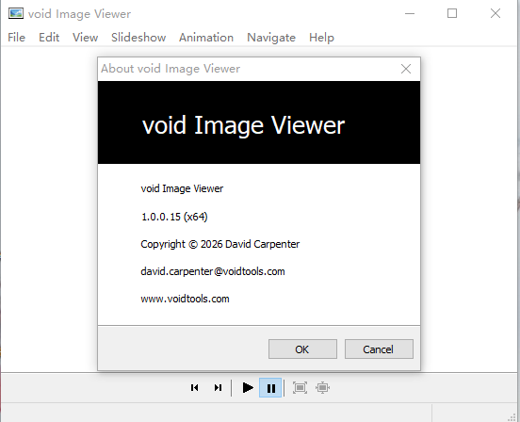
Task: Pause the slideshow with the pause icon
Action: point(270,387)
